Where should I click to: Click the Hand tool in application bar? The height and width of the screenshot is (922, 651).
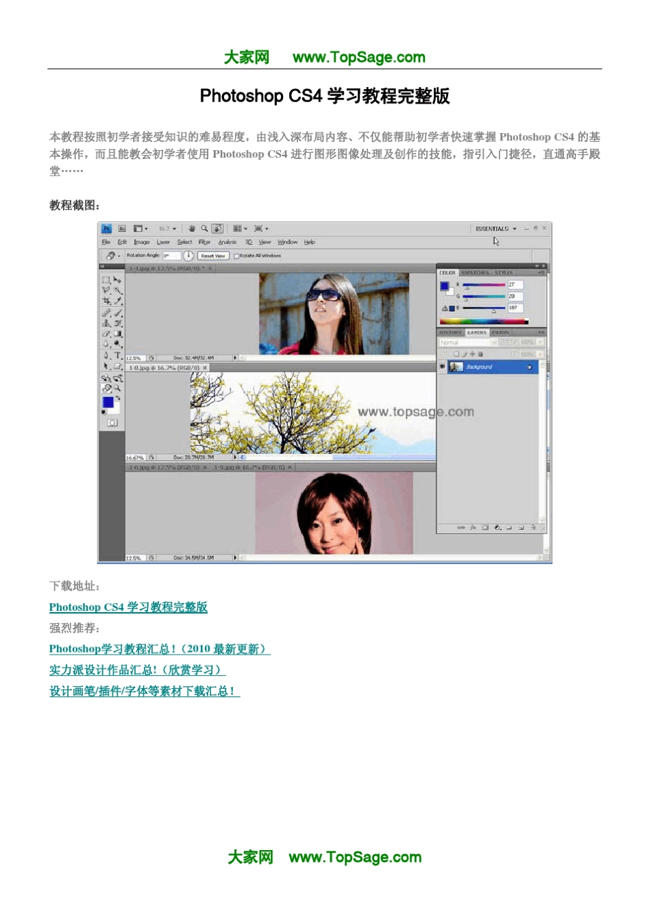tap(192, 228)
